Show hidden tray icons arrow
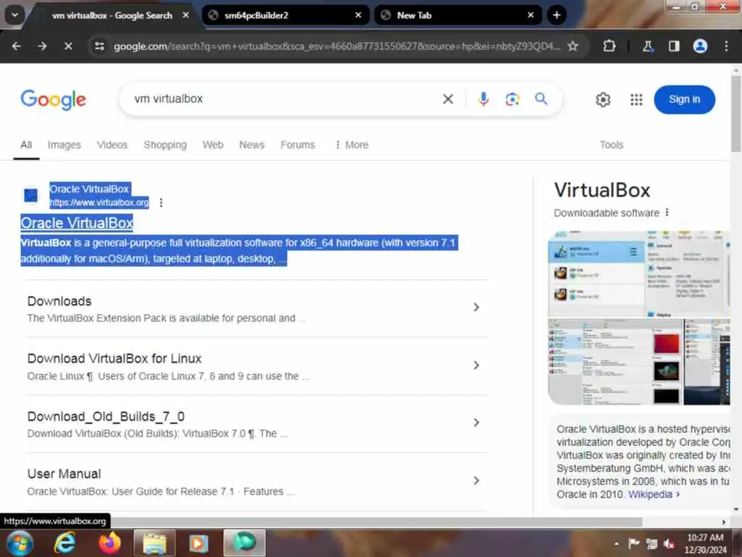 616,544
